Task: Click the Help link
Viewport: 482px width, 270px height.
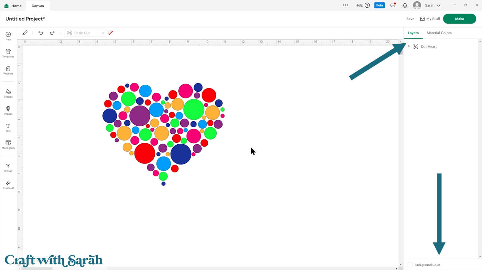Action: point(359,5)
